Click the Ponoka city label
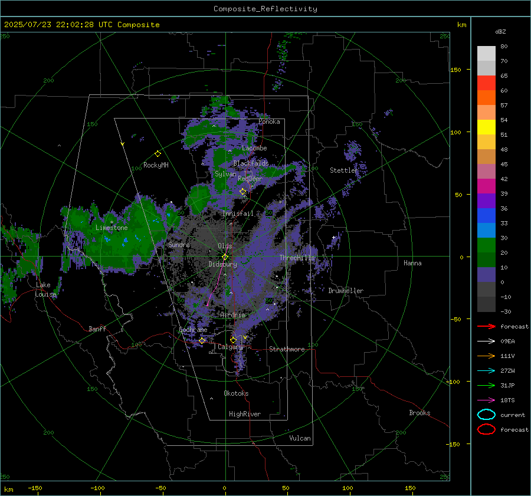This screenshot has height=496, width=531. (x=269, y=121)
